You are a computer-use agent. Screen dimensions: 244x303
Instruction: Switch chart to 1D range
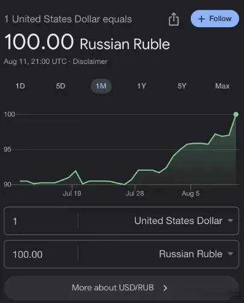tap(20, 86)
